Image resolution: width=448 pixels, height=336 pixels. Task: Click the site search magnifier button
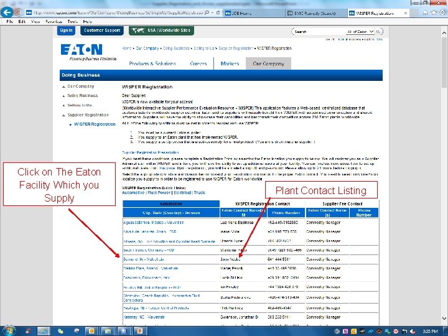[378, 32]
